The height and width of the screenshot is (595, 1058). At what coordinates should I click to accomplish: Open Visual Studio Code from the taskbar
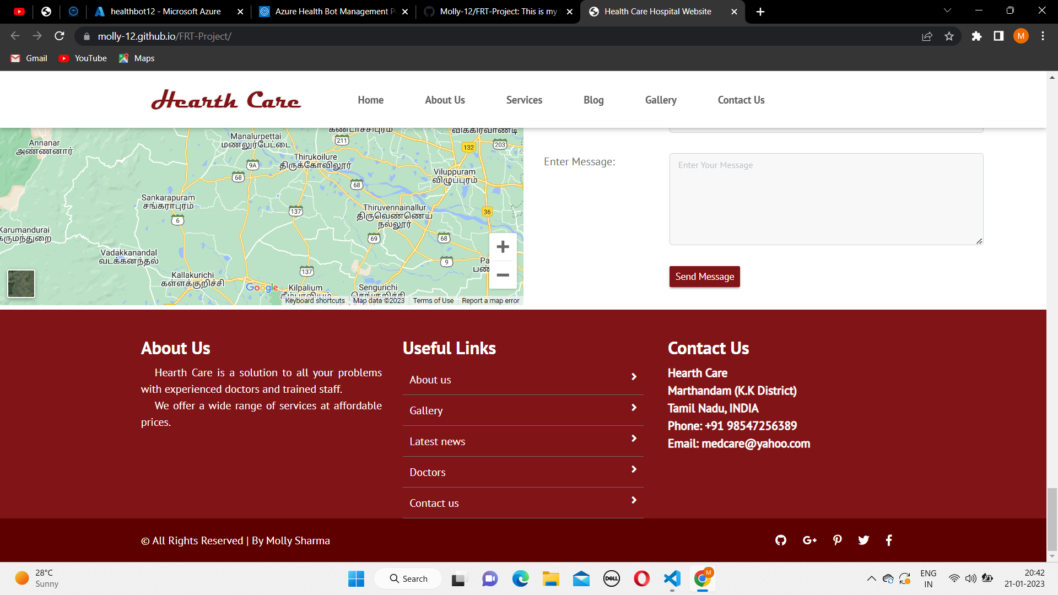(671, 578)
